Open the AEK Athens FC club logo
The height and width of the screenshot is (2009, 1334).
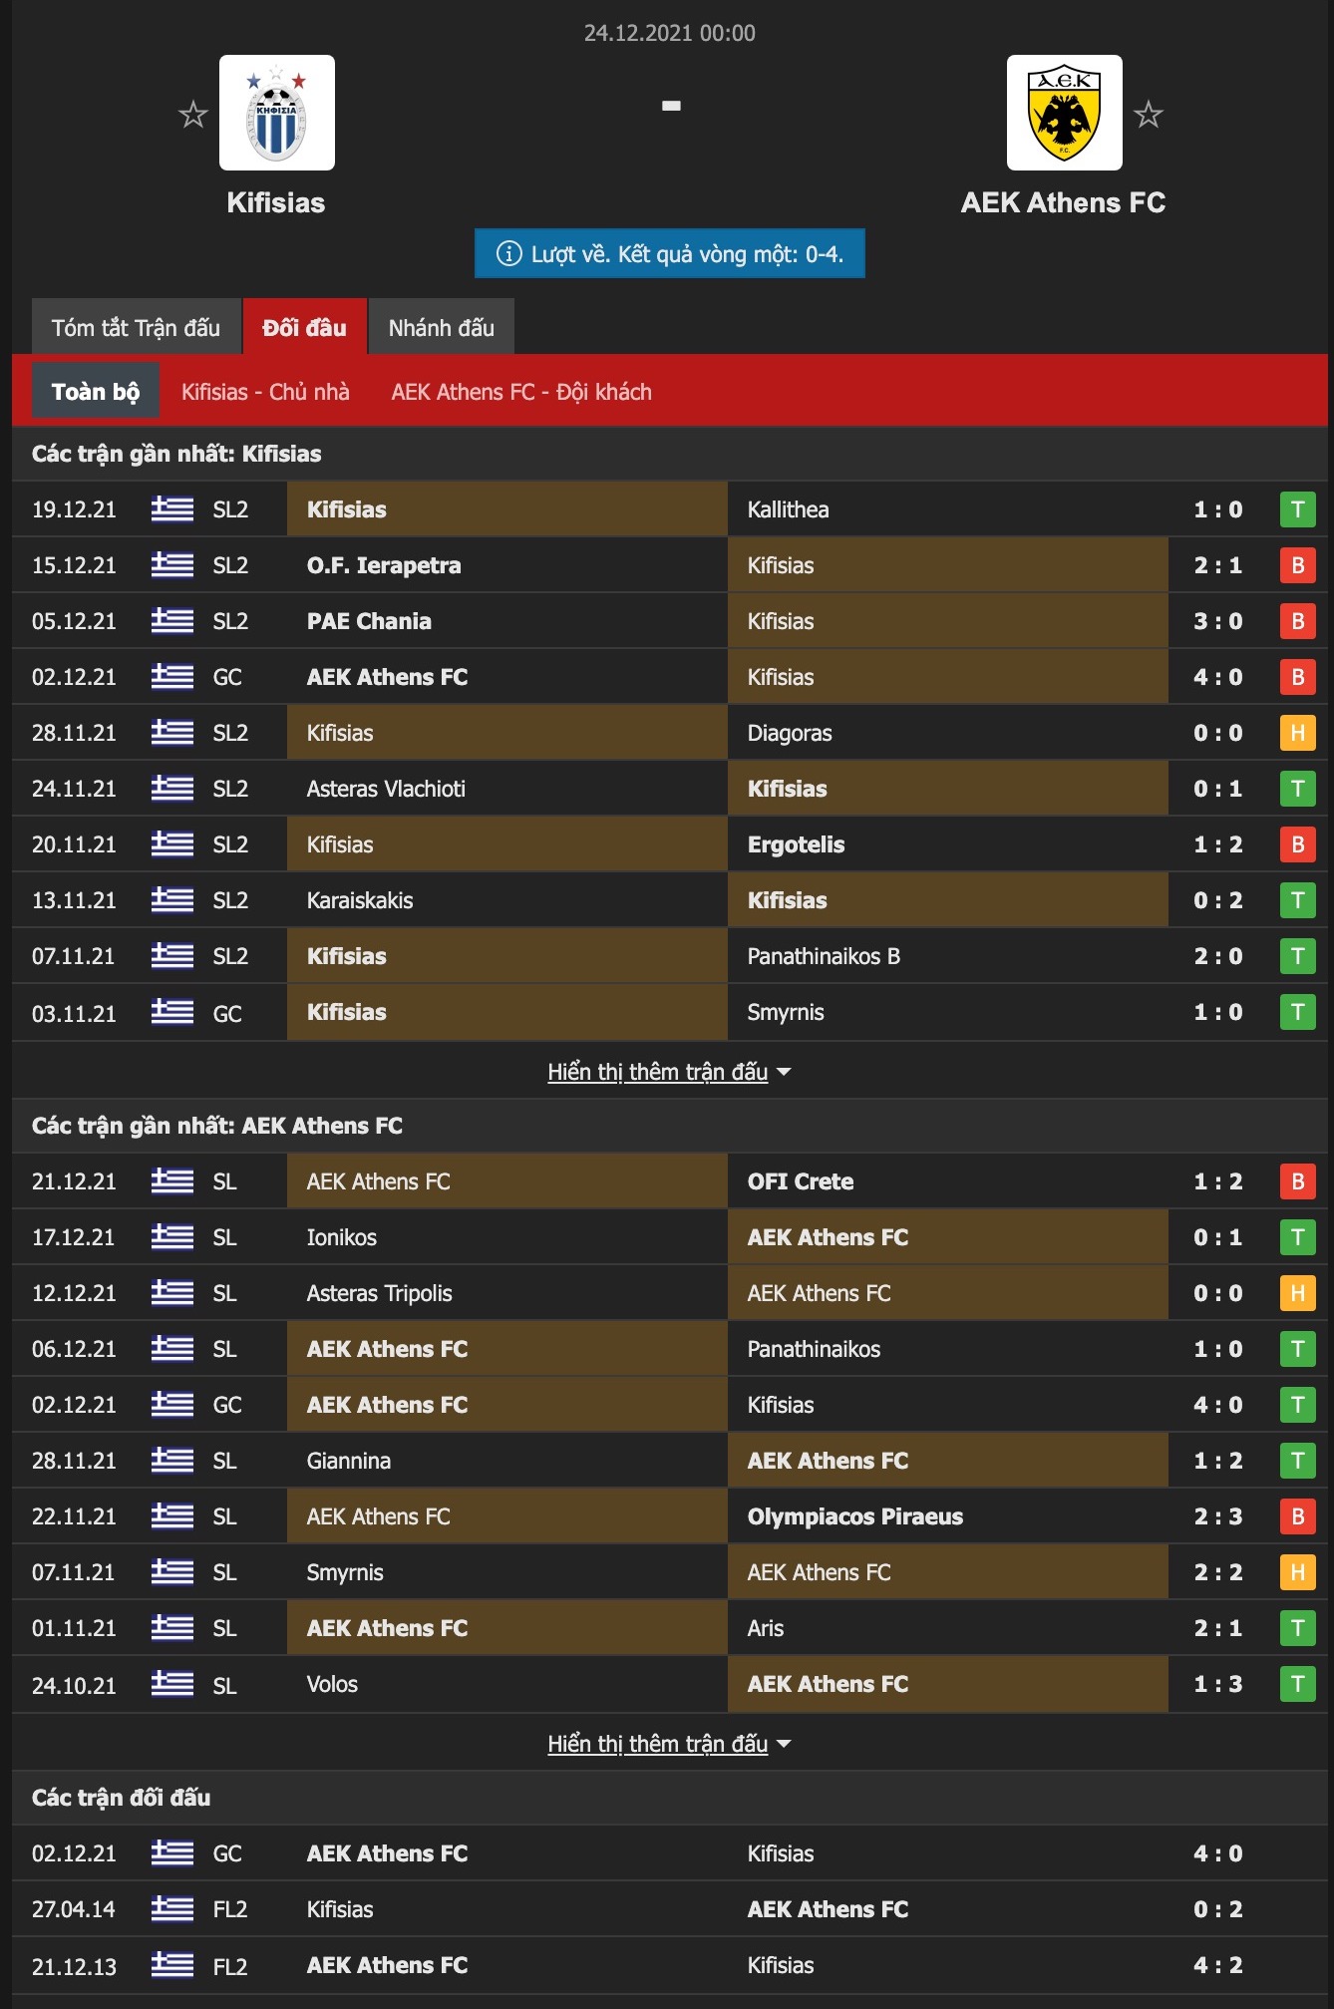coord(1065,113)
